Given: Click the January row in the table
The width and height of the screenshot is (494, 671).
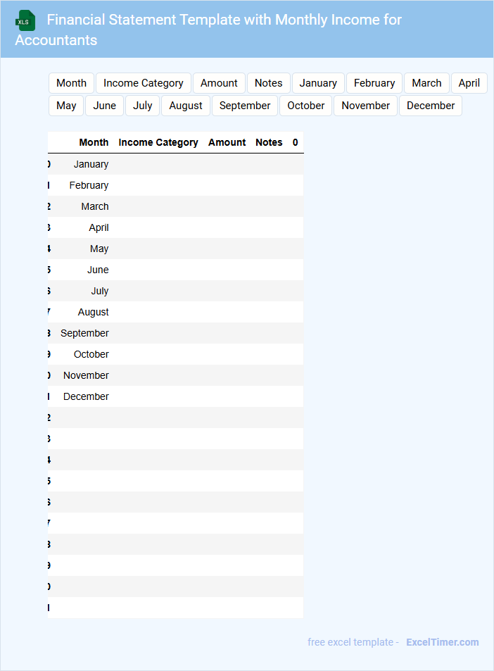Looking at the screenshot, I should [91, 164].
